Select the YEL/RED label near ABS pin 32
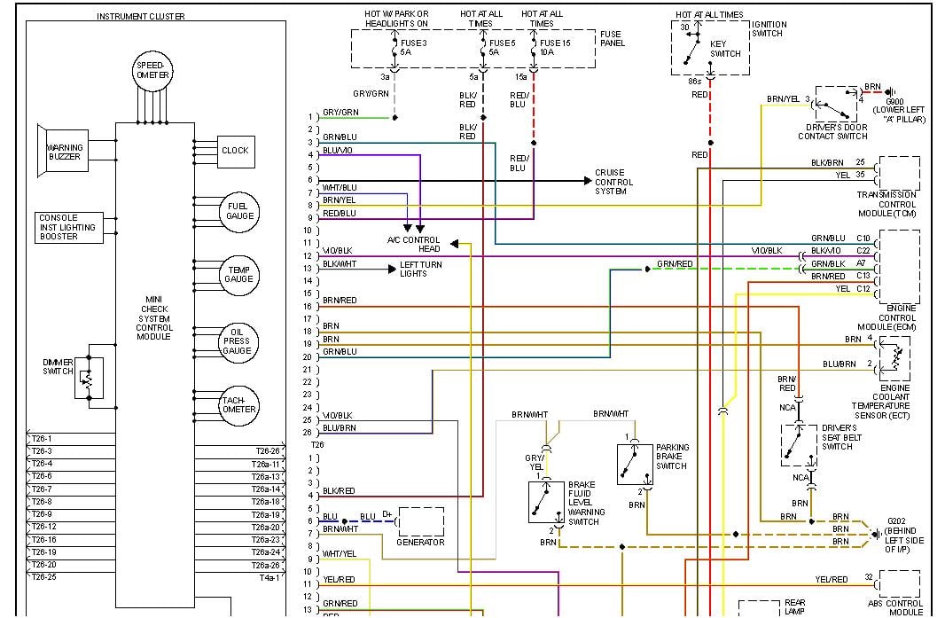This screenshot has width=945, height=618. [x=832, y=579]
